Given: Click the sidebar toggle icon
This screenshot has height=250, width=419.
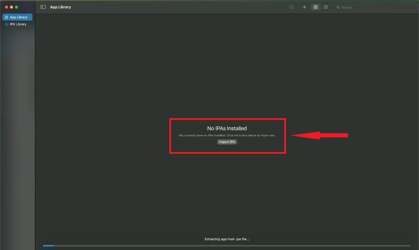Looking at the screenshot, I should point(43,7).
